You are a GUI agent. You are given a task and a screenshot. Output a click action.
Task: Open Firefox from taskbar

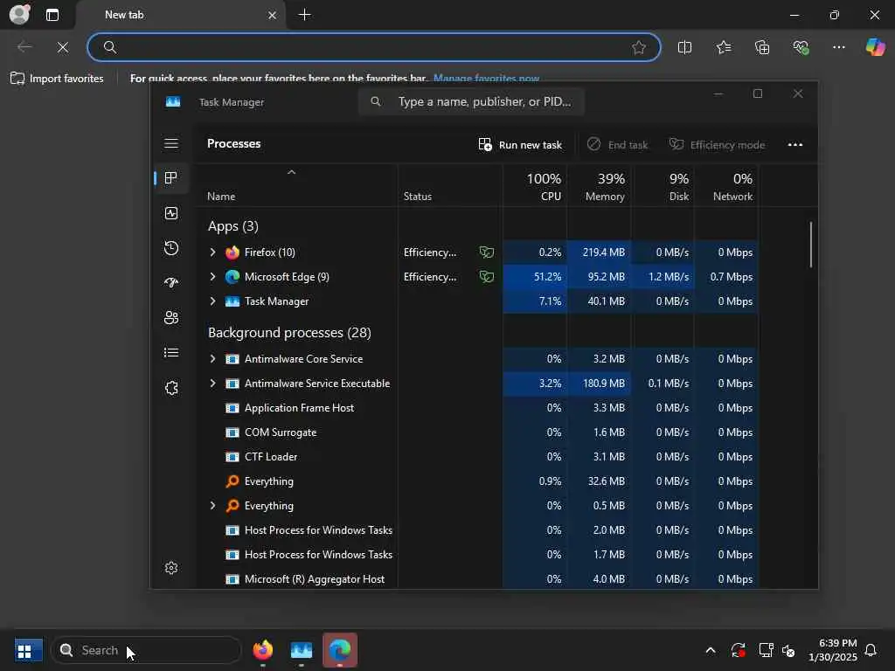point(262,650)
